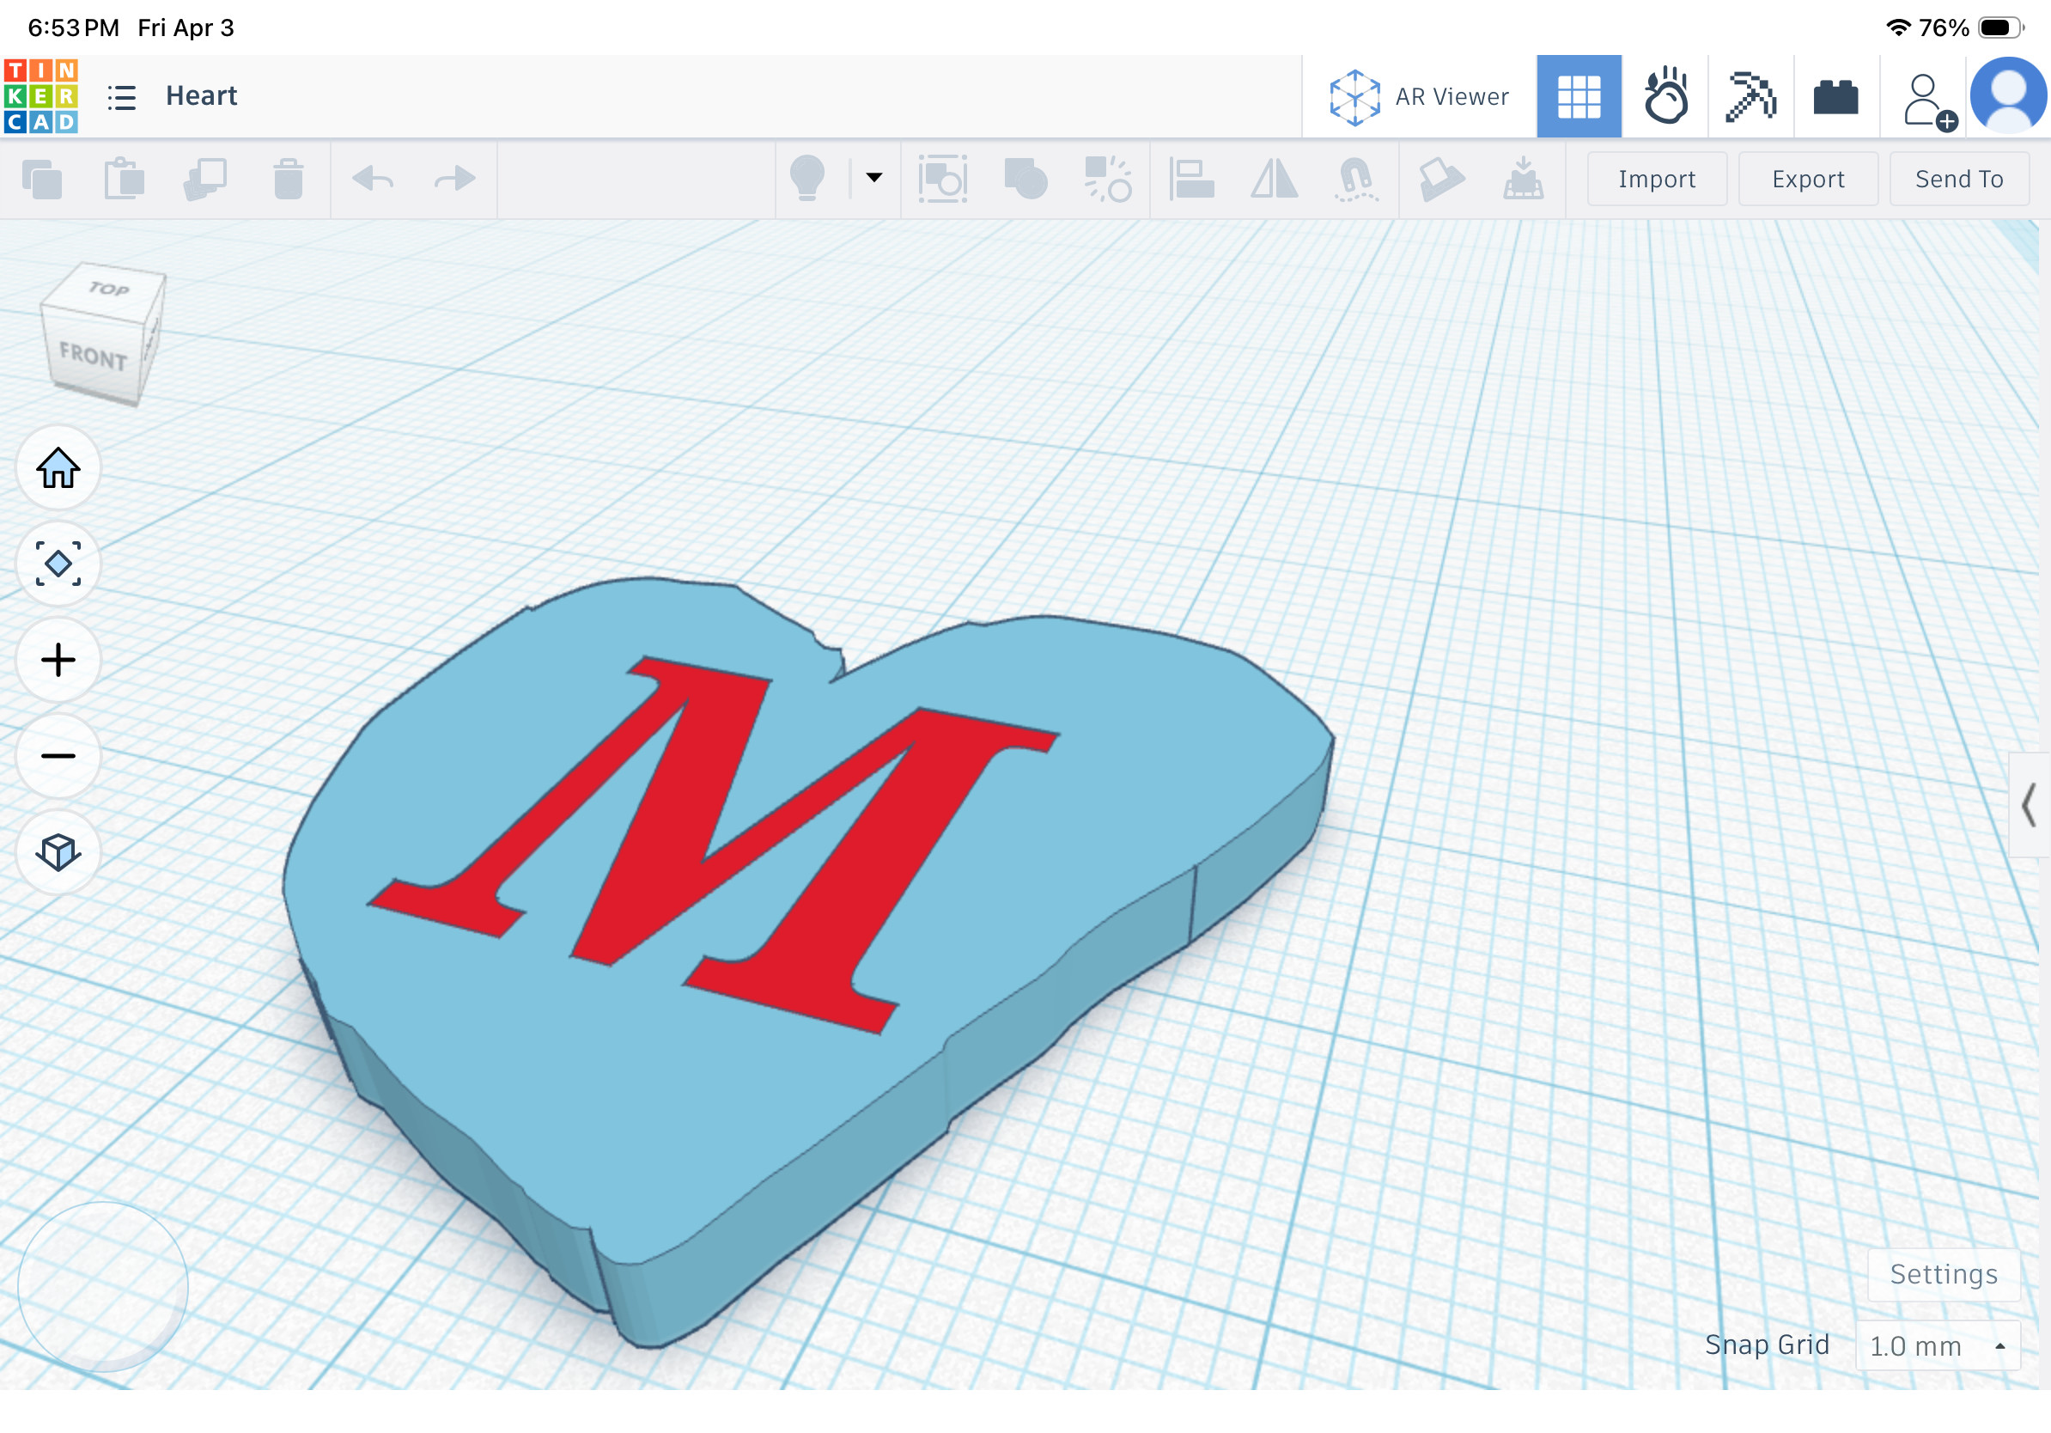Delete the selected shape with the trash icon
The width and height of the screenshot is (2051, 1433).
click(x=286, y=179)
